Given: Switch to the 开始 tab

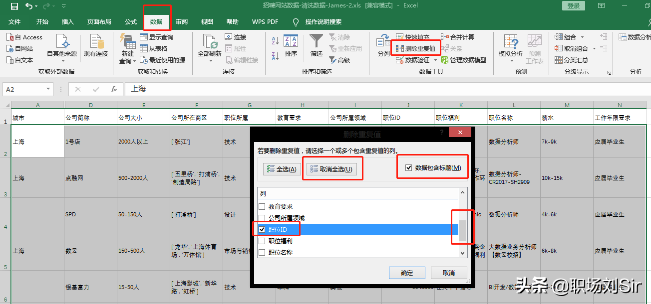Looking at the screenshot, I should coord(42,22).
